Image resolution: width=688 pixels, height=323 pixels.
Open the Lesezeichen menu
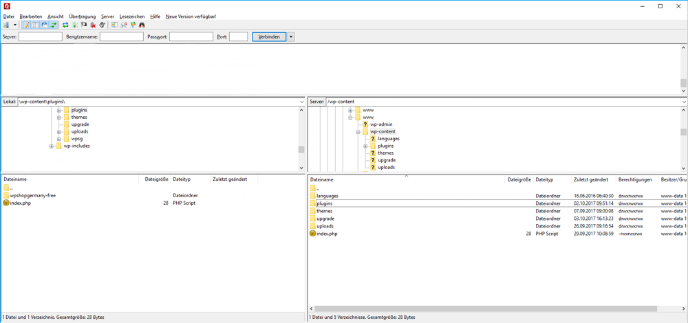[132, 16]
